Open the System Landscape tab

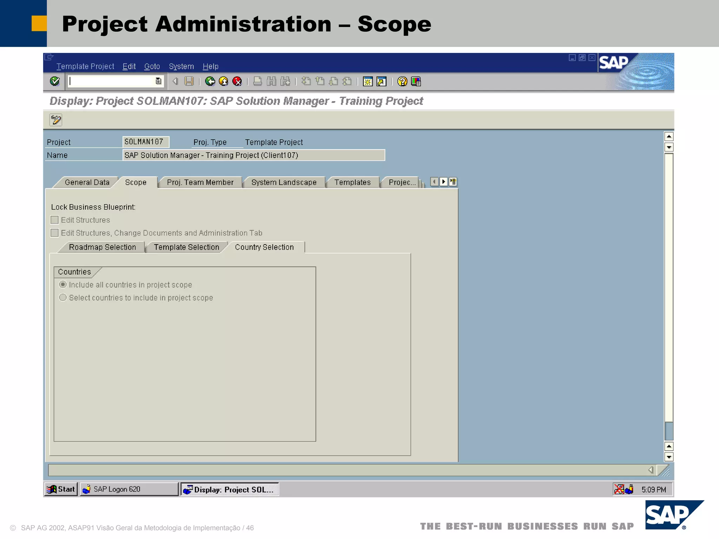coord(284,182)
